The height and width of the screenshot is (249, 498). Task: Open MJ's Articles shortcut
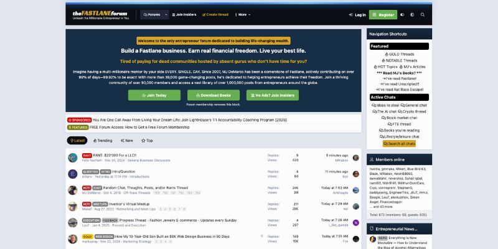[x=412, y=67]
